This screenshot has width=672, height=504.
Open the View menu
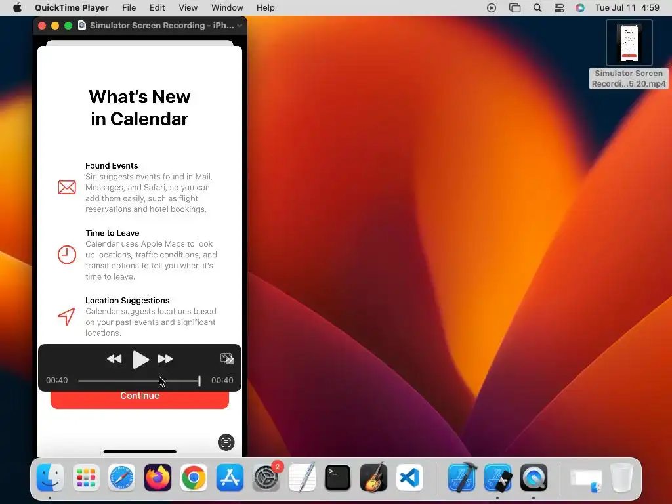188,8
